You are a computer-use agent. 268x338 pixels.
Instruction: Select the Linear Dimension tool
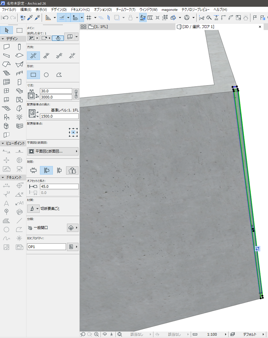[x=6, y=186]
